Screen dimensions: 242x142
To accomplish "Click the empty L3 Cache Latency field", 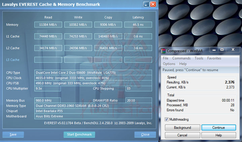I will (x=138, y=60).
